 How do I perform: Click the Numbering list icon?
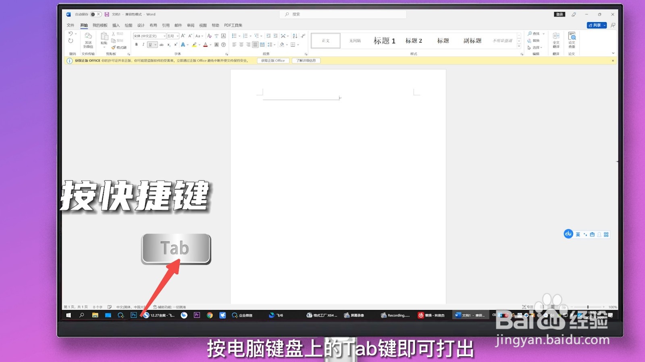(x=245, y=36)
